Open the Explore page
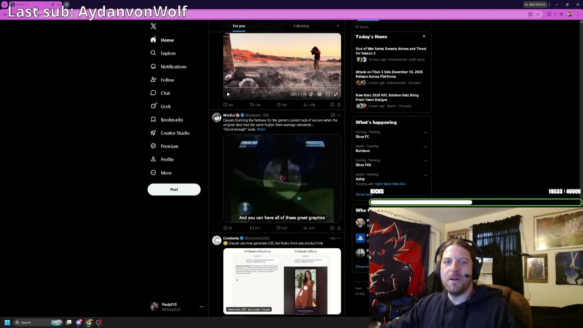 pos(163,53)
